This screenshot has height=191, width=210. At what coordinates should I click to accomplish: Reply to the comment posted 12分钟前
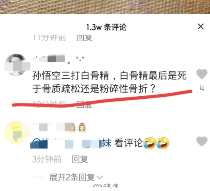(x=84, y=104)
